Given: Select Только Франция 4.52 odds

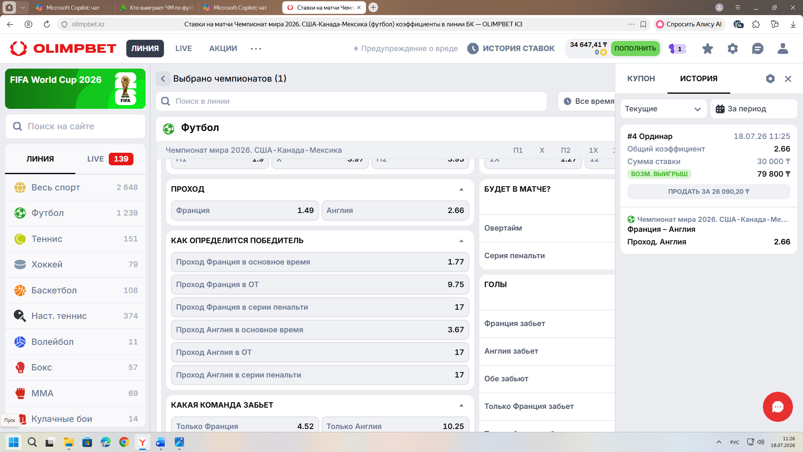Looking at the screenshot, I should 245,425.
